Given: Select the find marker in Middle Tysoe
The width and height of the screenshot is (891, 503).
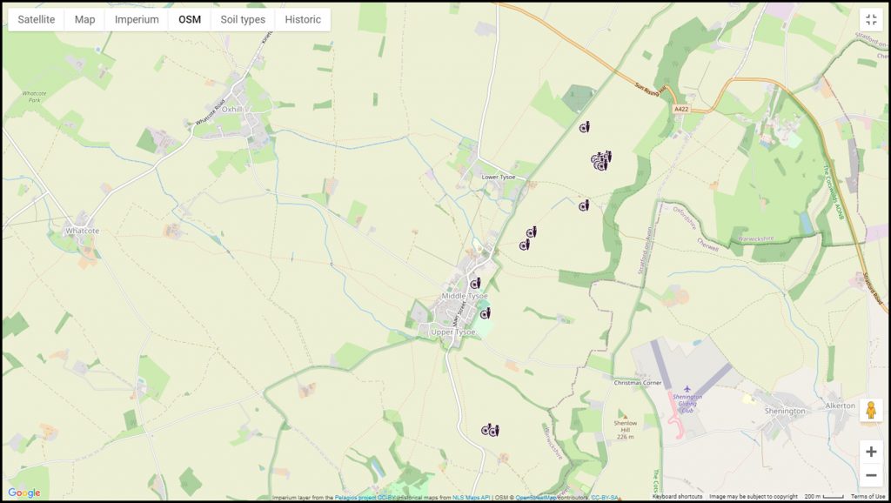Looking at the screenshot, I should [476, 283].
